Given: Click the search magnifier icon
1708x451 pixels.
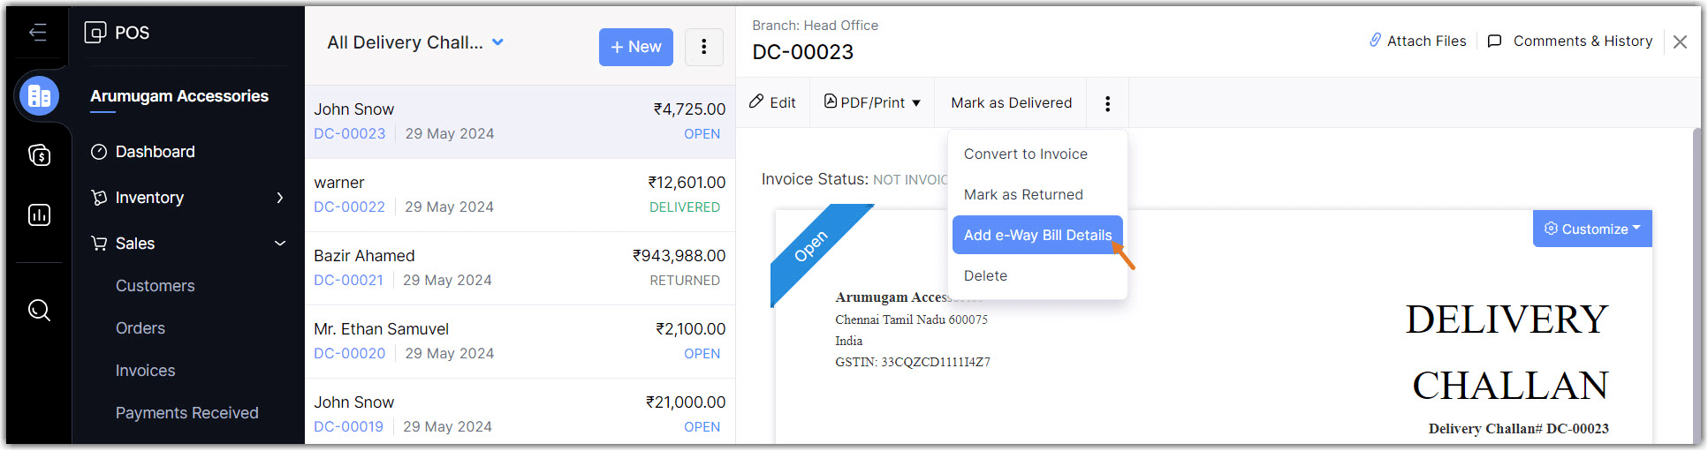Looking at the screenshot, I should [x=40, y=310].
